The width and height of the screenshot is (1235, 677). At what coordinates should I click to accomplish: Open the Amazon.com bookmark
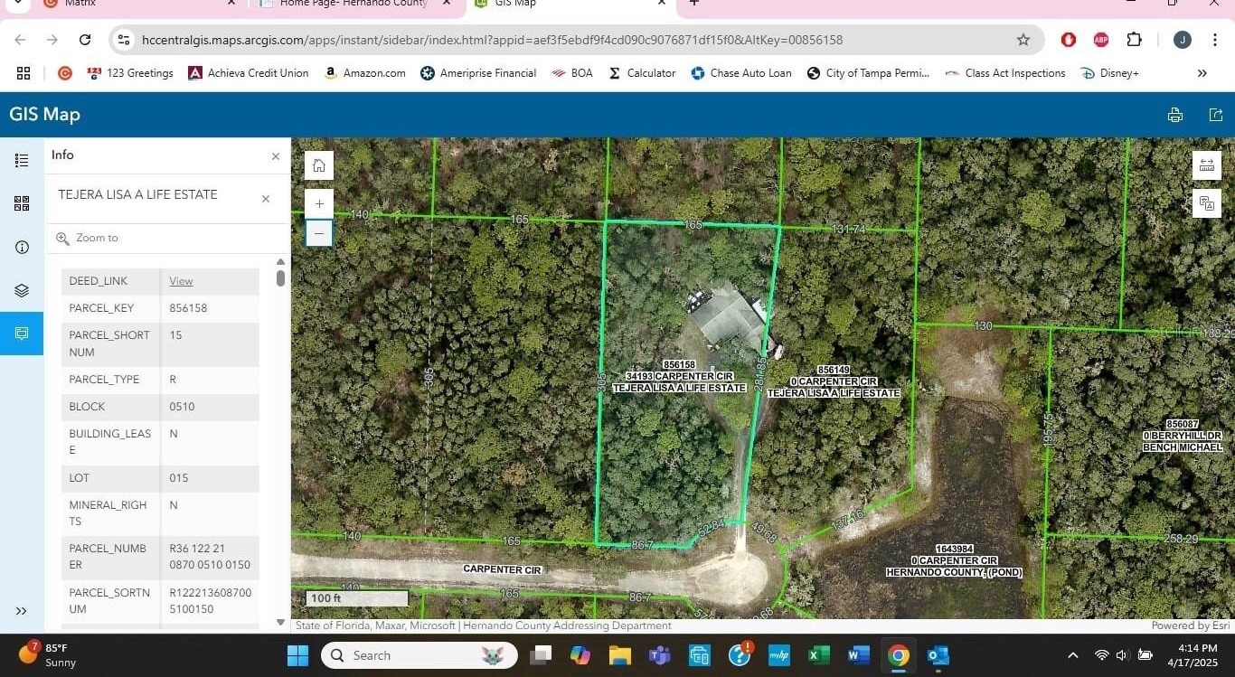click(x=365, y=73)
